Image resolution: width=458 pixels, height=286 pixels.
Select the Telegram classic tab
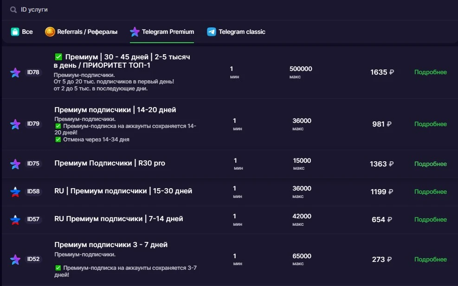click(x=236, y=32)
